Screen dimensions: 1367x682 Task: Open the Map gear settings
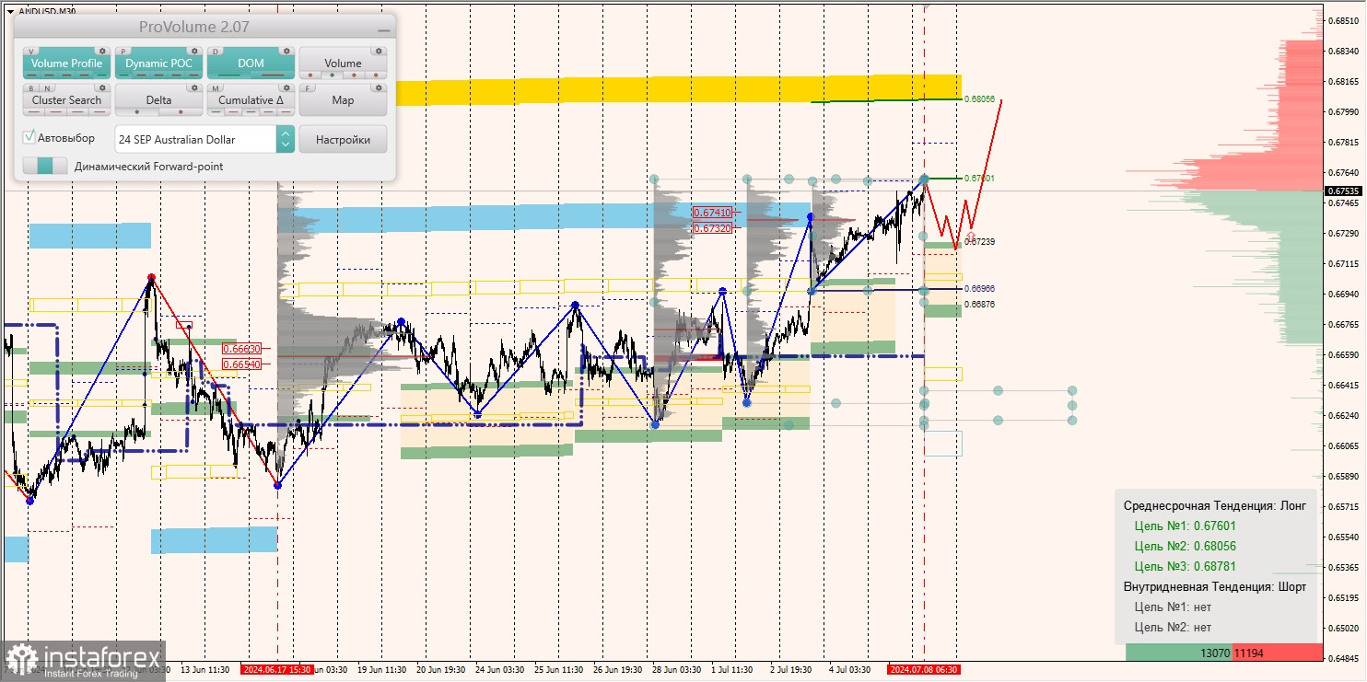pos(379,88)
